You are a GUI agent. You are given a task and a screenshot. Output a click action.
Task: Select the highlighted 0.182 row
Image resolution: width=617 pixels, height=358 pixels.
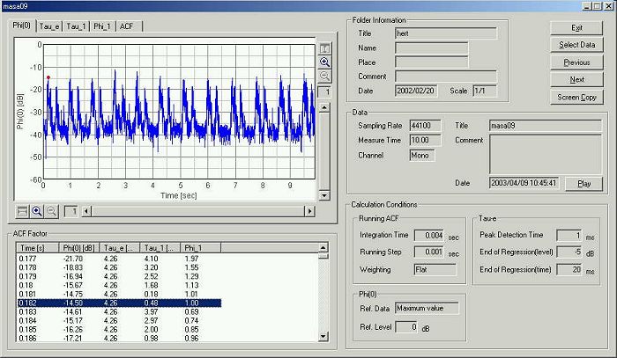[x=119, y=303]
